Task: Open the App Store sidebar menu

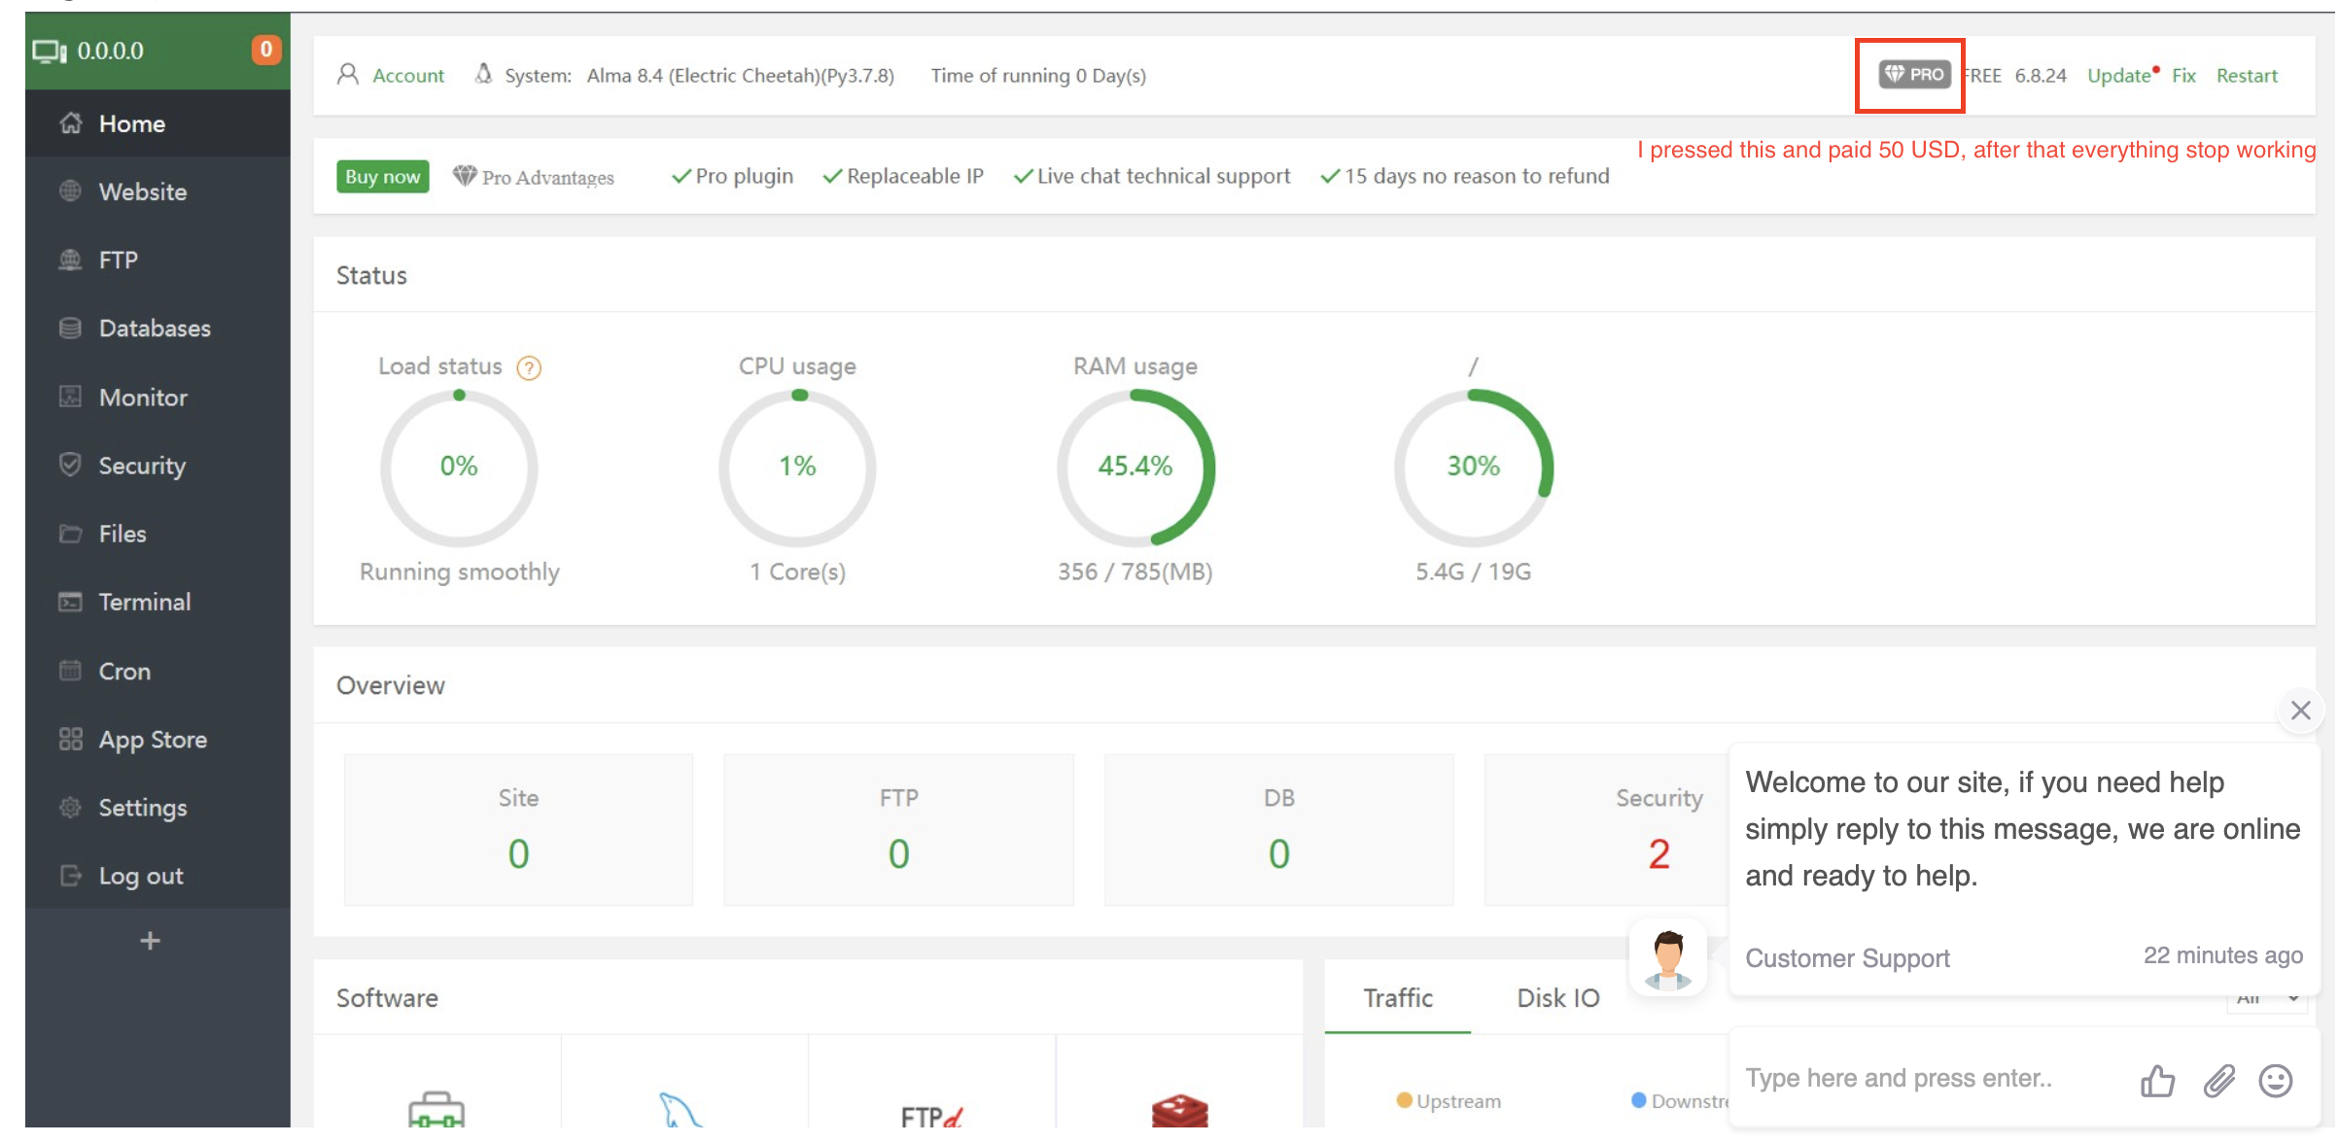Action: click(x=153, y=740)
